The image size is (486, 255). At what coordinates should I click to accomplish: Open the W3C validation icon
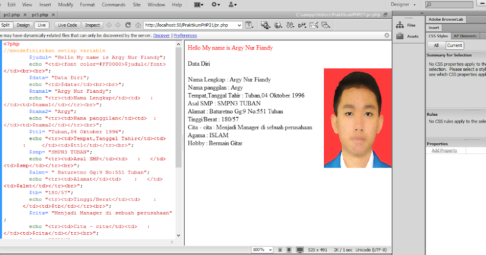(302, 25)
